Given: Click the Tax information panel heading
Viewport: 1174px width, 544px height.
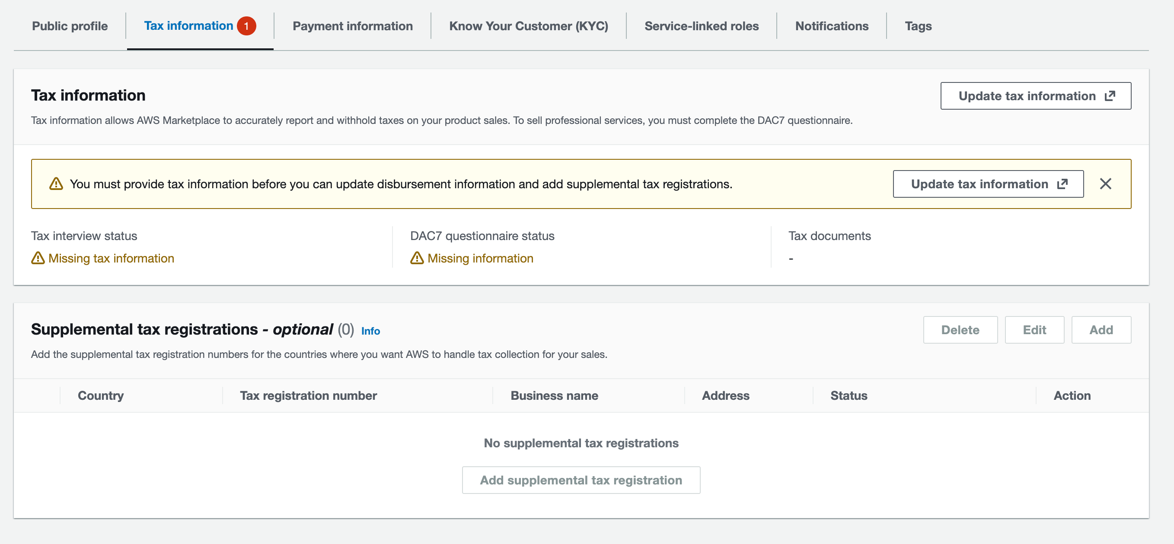Looking at the screenshot, I should point(89,95).
